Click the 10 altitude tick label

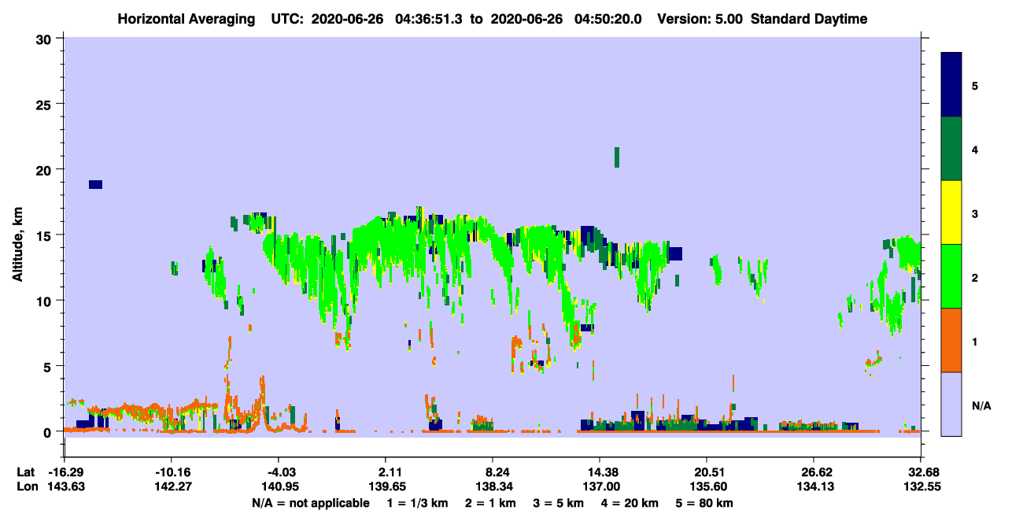tap(46, 301)
